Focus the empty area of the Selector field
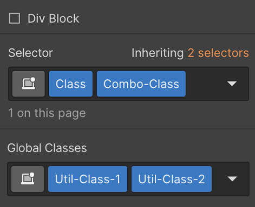 pos(206,84)
